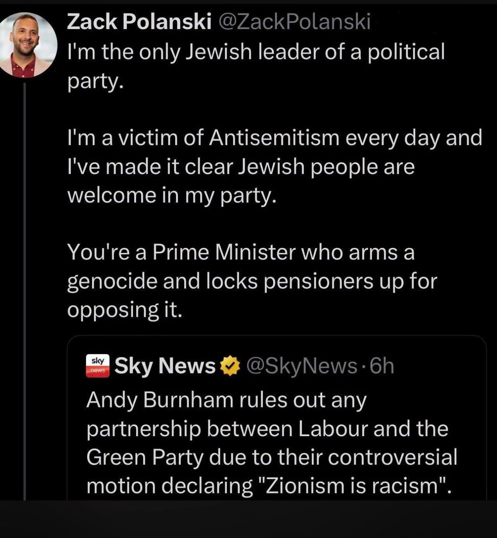
Task: Click the @SkyNews handle
Action: [302, 366]
